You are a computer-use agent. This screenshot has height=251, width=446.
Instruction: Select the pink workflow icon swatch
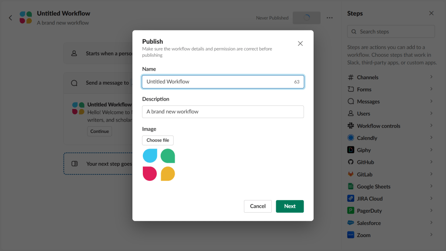[x=150, y=173]
